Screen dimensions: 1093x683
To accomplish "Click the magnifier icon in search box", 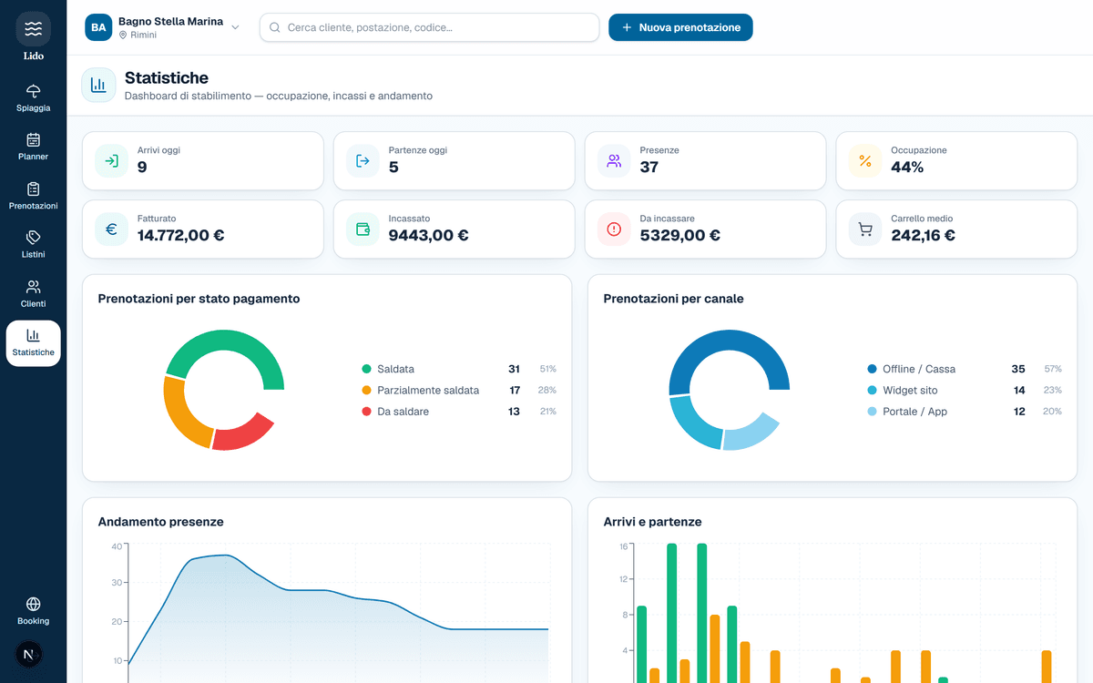I will [x=275, y=27].
